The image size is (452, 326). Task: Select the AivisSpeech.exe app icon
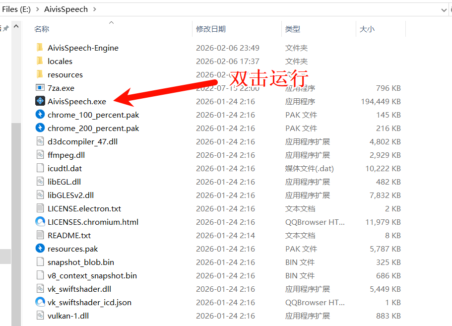click(40, 101)
